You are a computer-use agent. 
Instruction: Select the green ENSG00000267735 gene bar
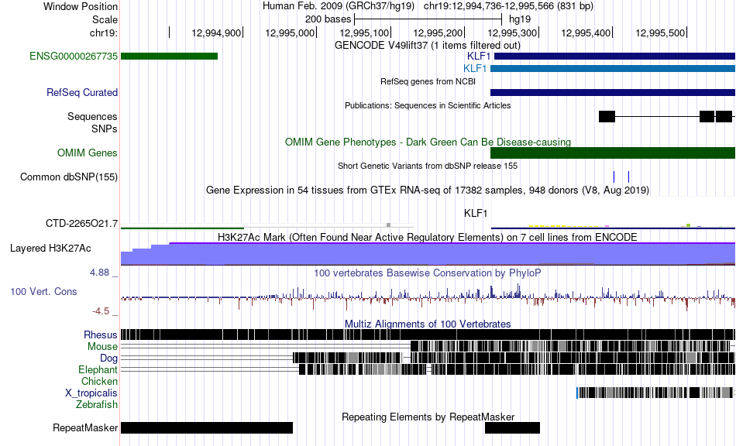coord(170,57)
